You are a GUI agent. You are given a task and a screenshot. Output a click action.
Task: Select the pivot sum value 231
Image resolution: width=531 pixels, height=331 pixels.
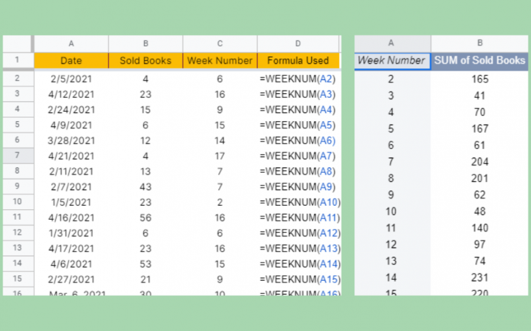point(479,278)
